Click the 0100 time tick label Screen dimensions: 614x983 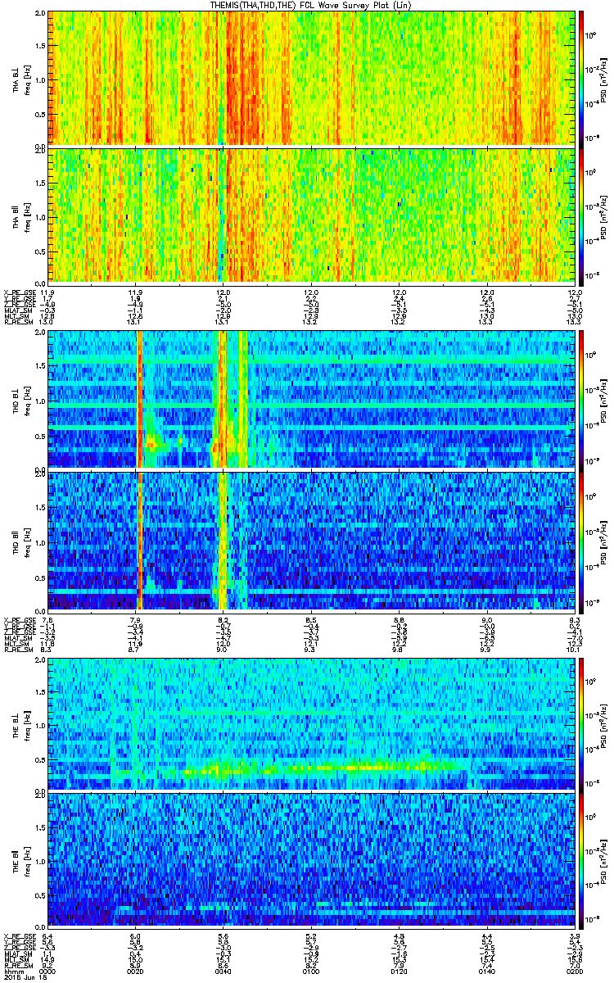tap(311, 971)
